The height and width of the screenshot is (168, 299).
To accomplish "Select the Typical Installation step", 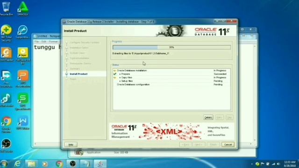I will pyautogui.click(x=79, y=58).
